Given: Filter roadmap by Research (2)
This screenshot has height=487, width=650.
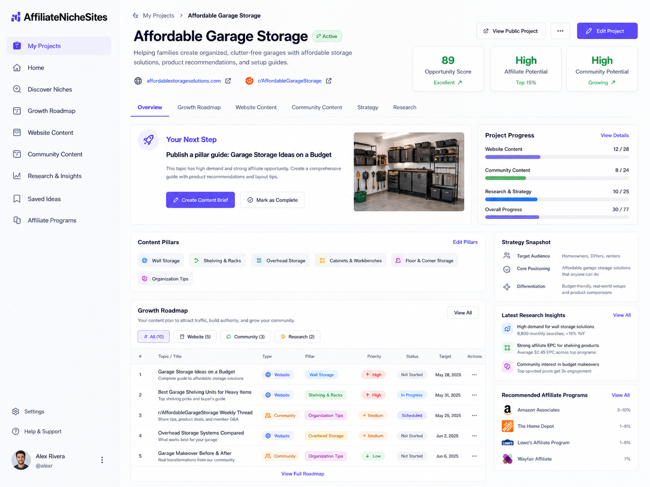Looking at the screenshot, I should [x=298, y=336].
